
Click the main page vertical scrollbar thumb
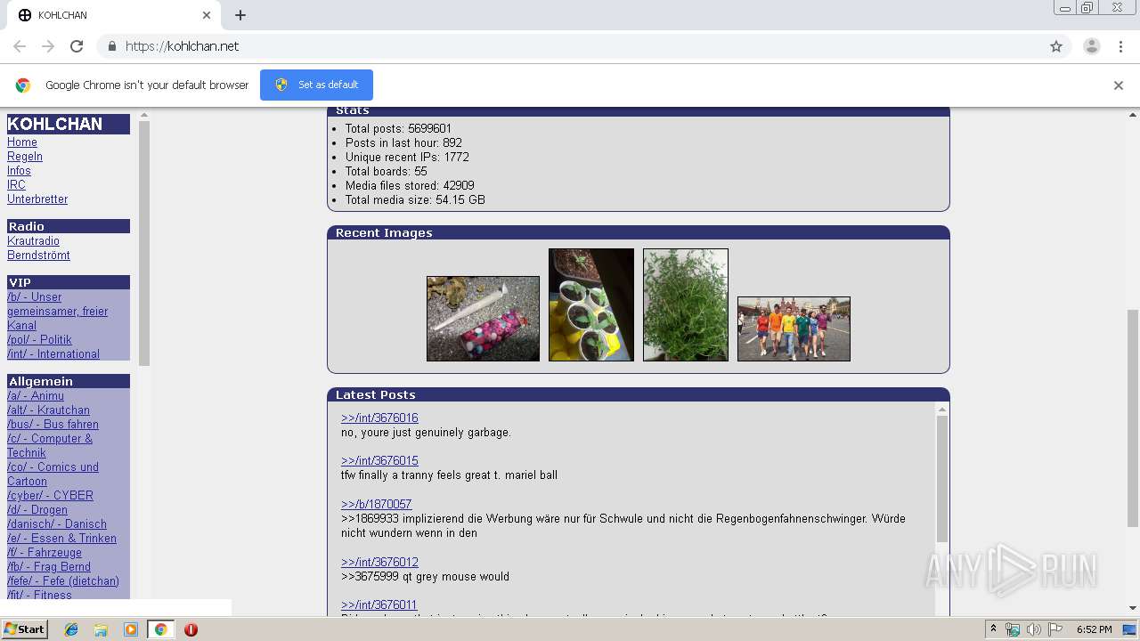[1133, 418]
